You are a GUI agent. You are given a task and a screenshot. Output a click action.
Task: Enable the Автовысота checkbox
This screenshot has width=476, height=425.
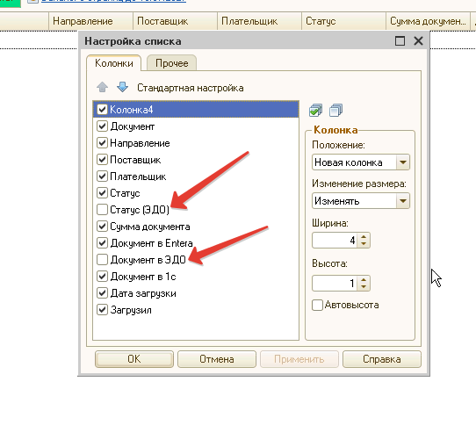tap(317, 305)
